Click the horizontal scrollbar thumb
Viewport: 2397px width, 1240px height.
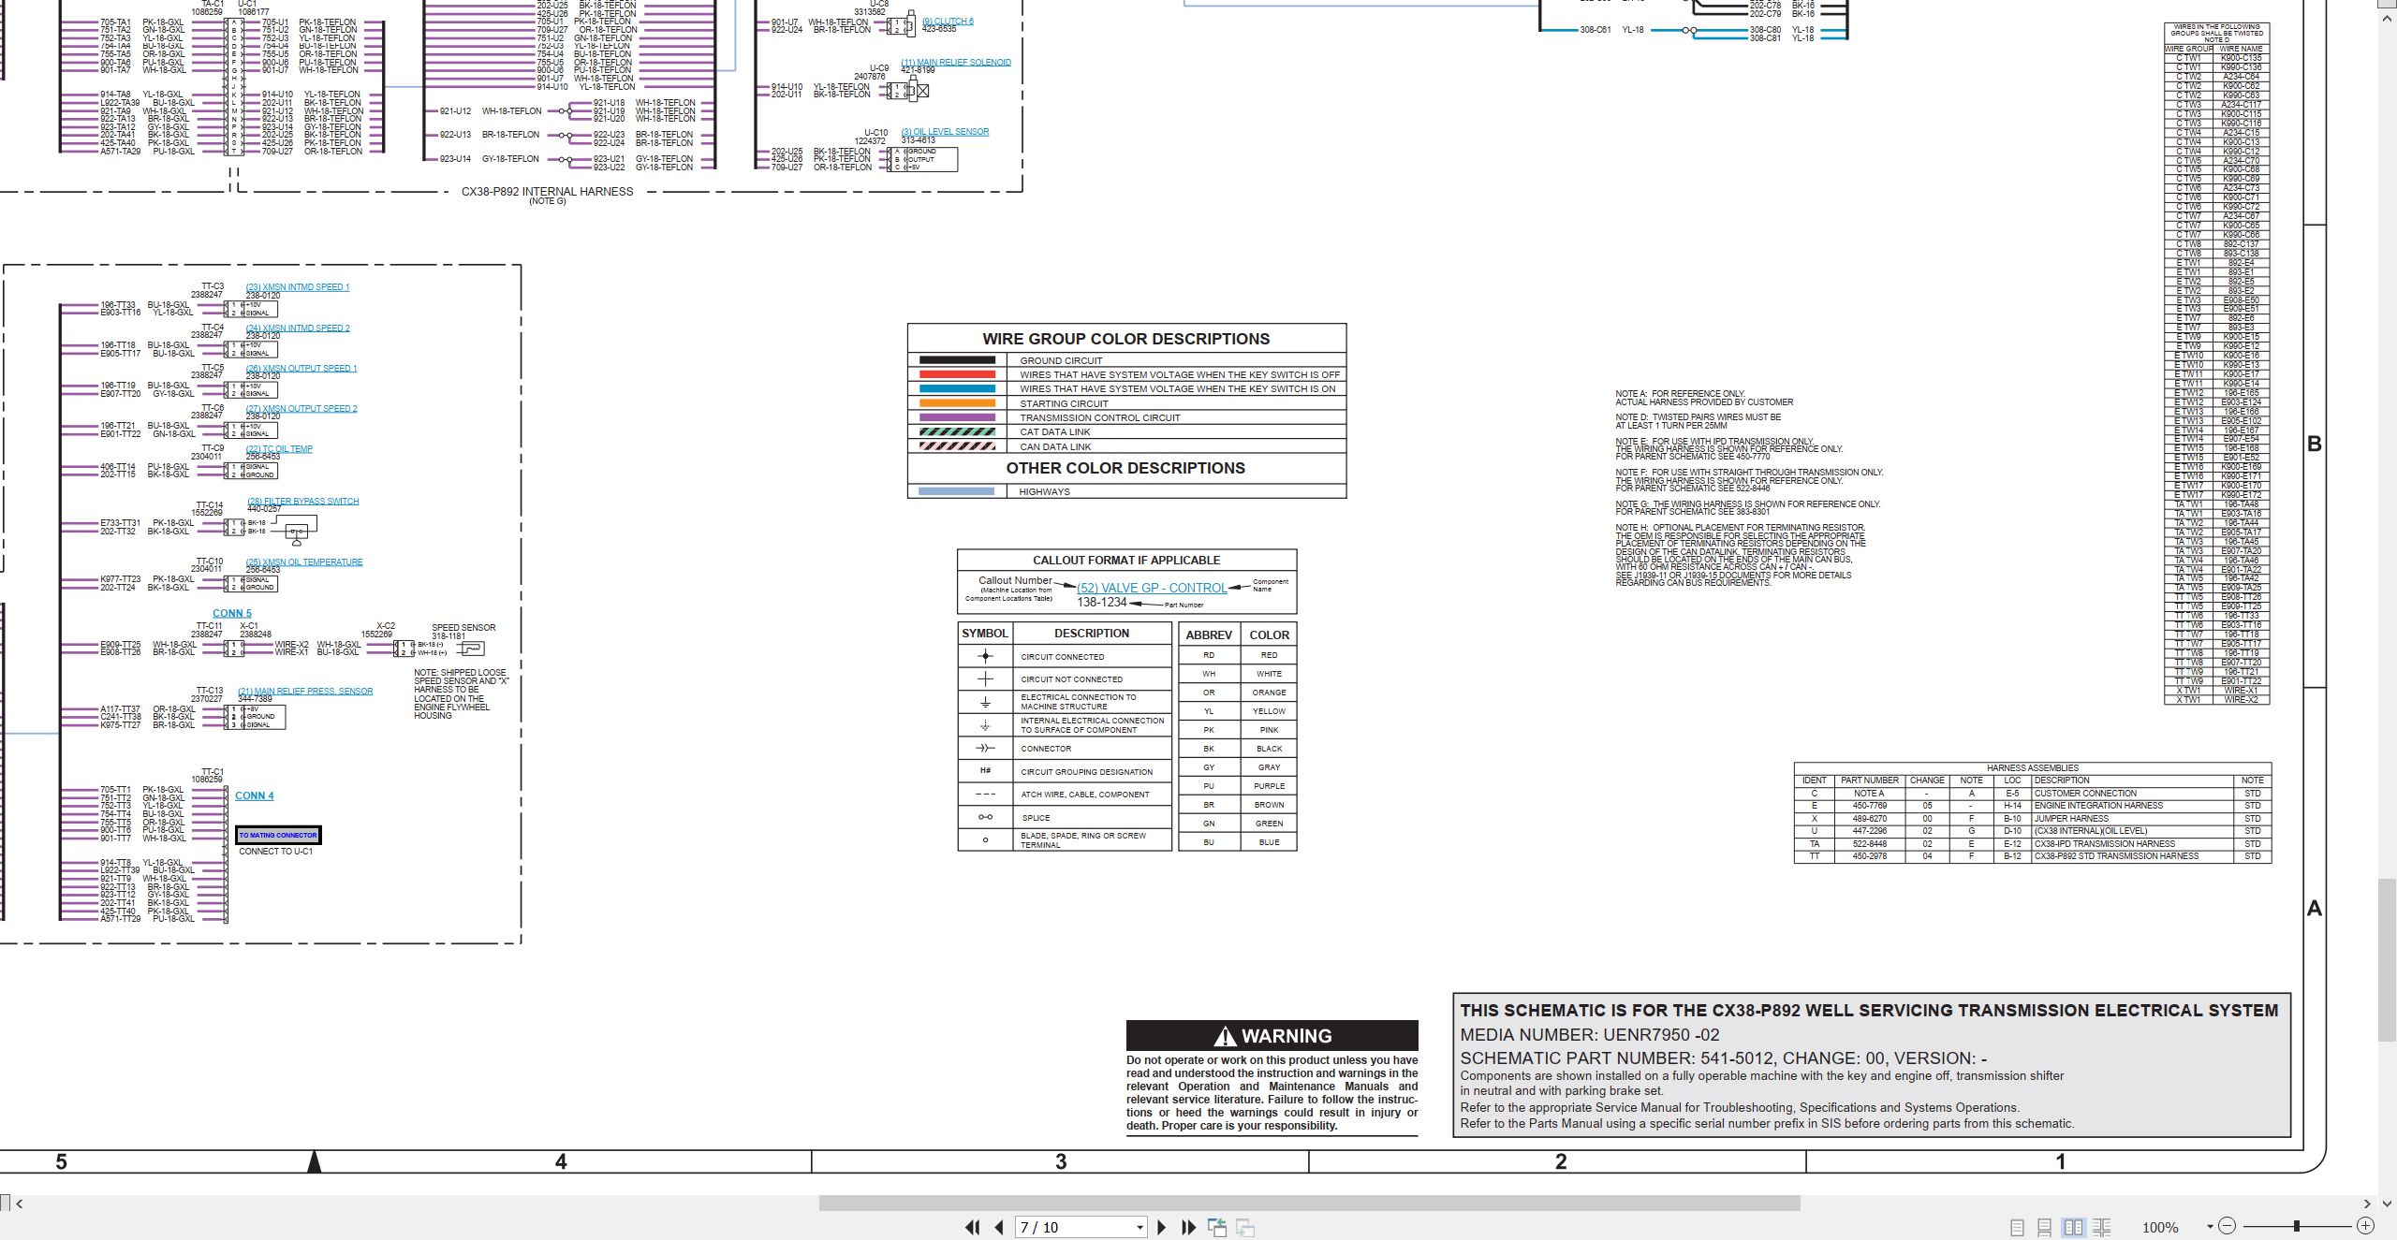coord(1309,1204)
